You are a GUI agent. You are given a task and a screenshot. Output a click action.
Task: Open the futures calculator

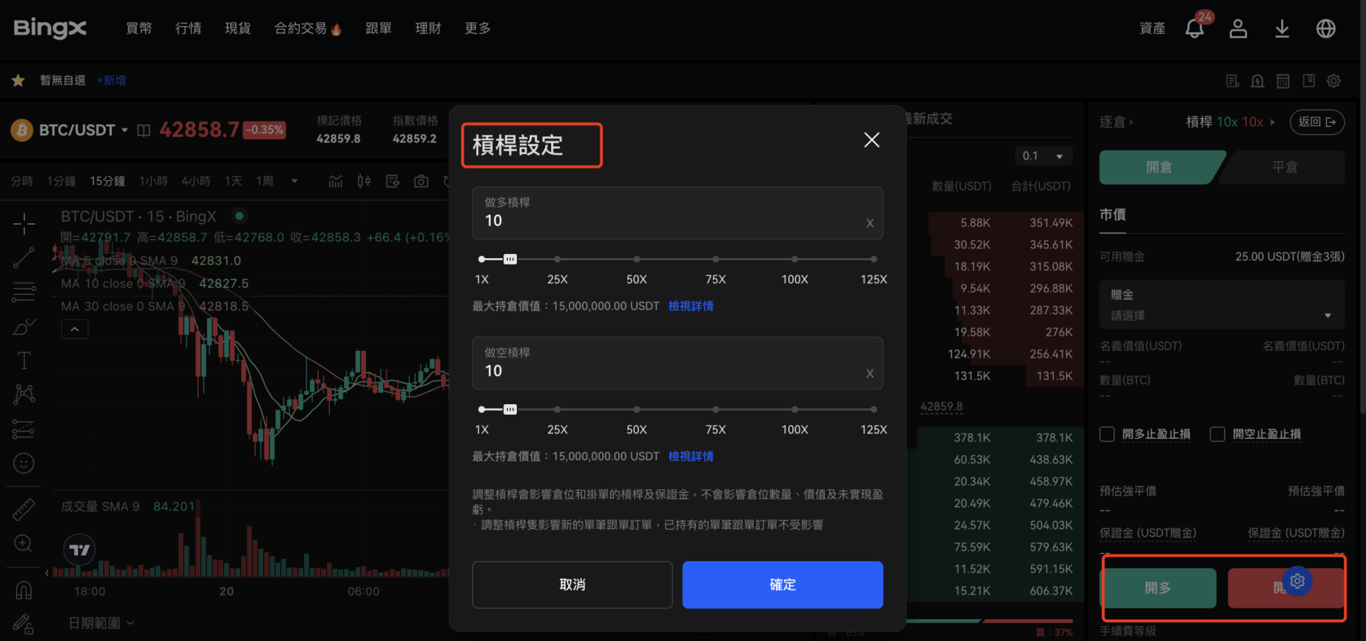coord(1283,81)
